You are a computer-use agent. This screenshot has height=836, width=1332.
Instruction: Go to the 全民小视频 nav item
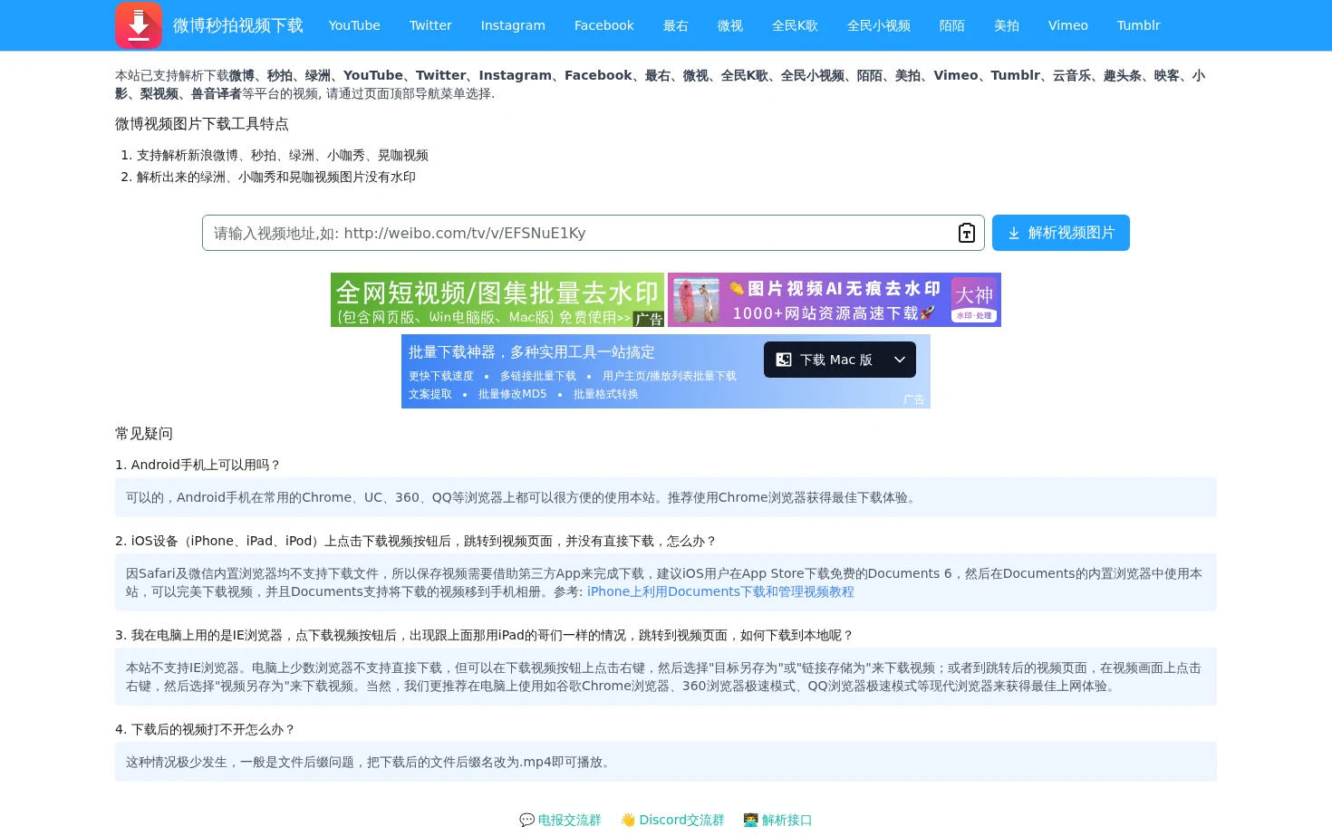(879, 25)
